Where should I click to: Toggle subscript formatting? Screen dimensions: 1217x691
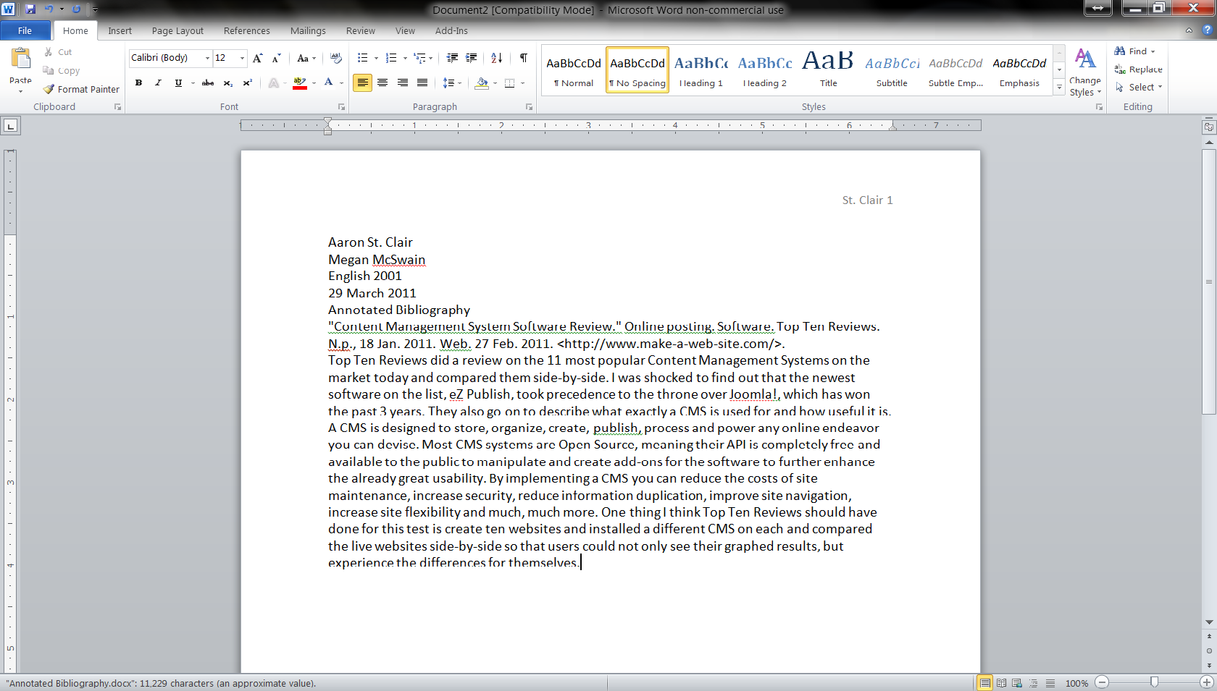pyautogui.click(x=227, y=82)
